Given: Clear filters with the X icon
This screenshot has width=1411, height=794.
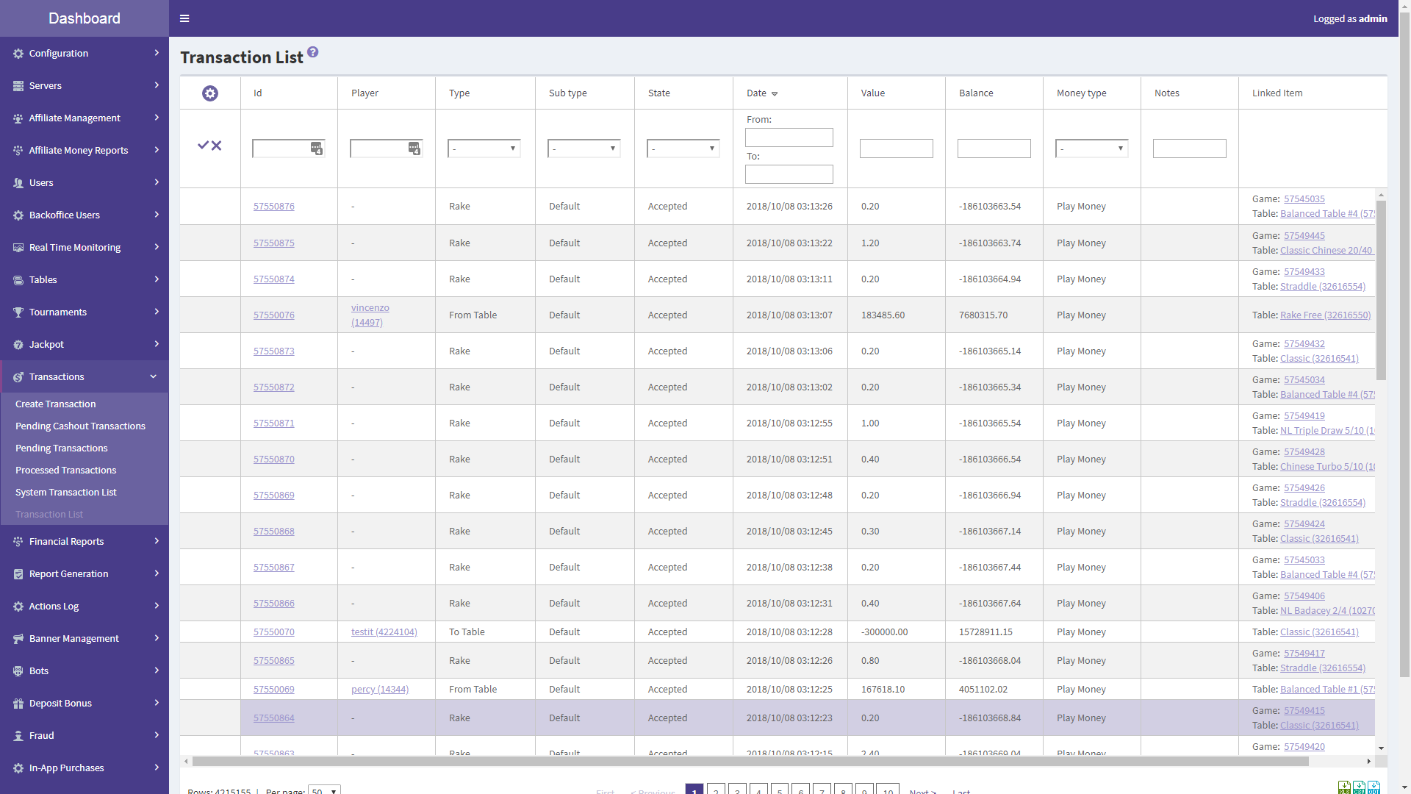Looking at the screenshot, I should tap(217, 146).
